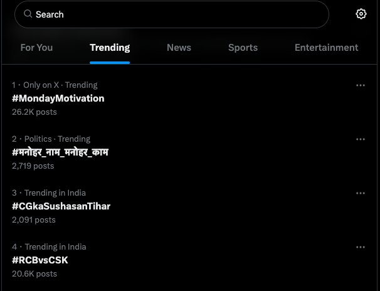Open more options for #RCBvsCSK trend
This screenshot has height=291, width=380.
pyautogui.click(x=361, y=247)
